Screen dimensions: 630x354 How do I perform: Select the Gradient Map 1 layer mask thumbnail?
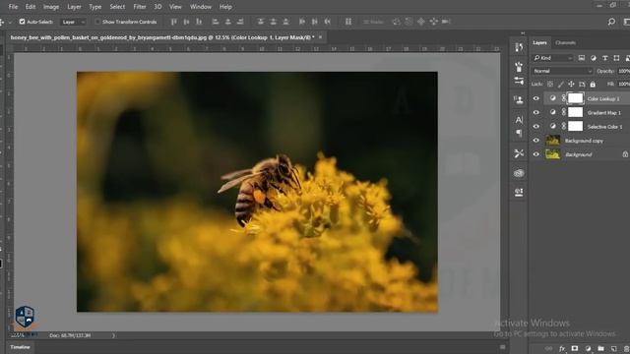tap(575, 112)
